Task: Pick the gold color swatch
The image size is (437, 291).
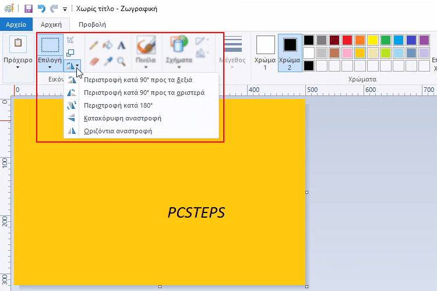Action: tap(360, 53)
